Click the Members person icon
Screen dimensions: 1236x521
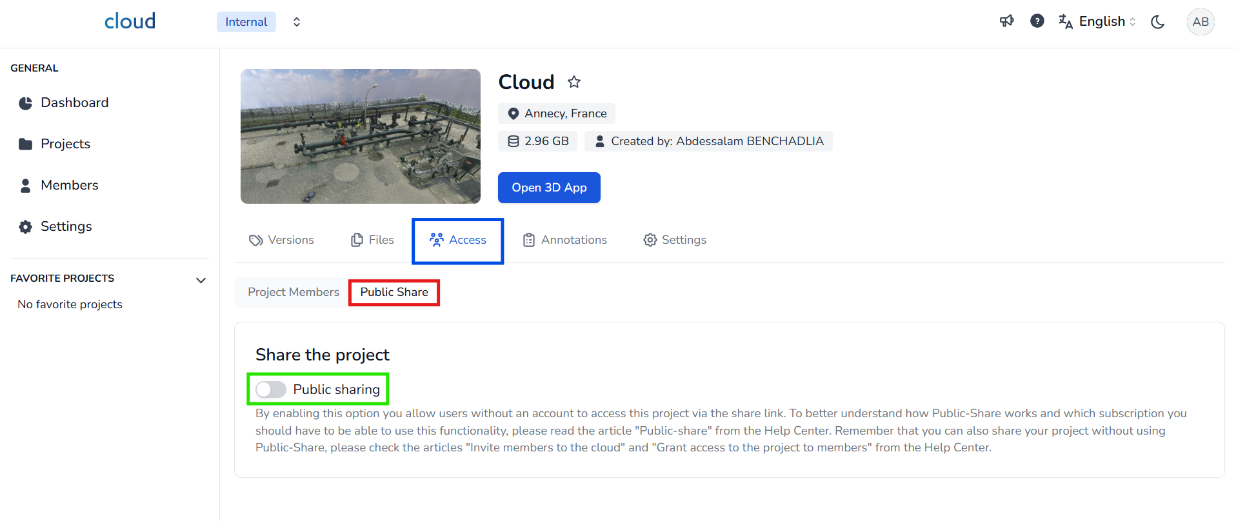[x=26, y=186]
